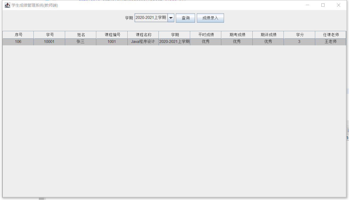Select the 优秀 cell under 期考成绩

coord(237,42)
